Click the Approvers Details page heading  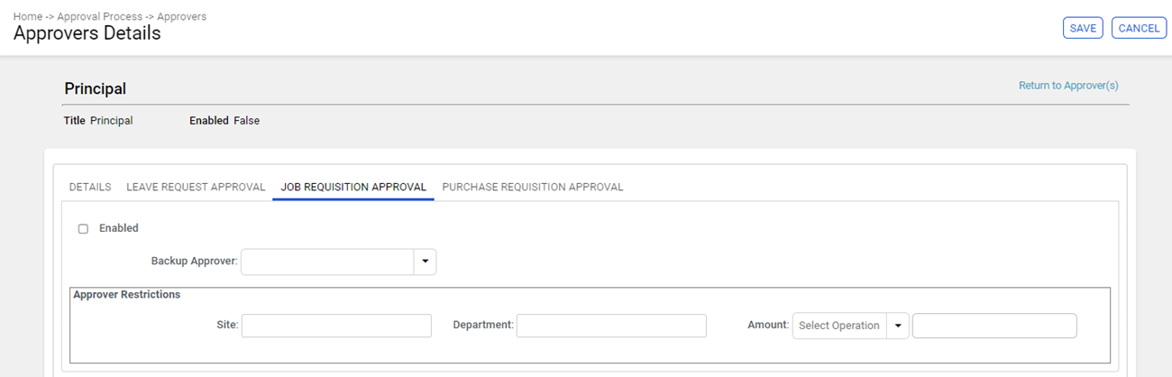[87, 33]
